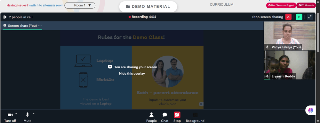The image size is (320, 123).
Task: Open call settings gear icon
Action: [x=5, y=17]
